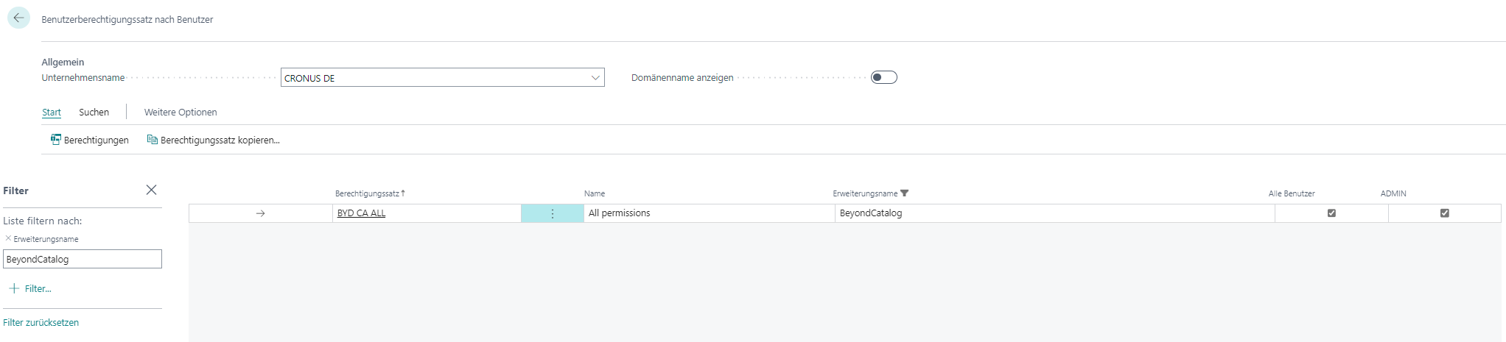This screenshot has width=1506, height=342.
Task: Toggle Domänenname anzeigen switch
Action: [883, 77]
